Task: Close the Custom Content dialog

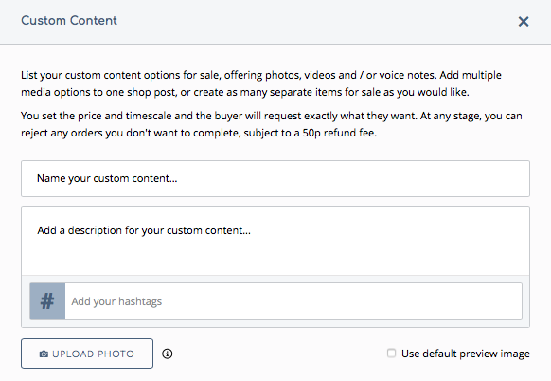Action: tap(524, 22)
